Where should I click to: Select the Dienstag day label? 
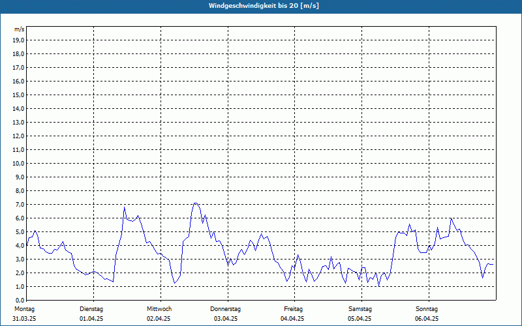tap(91, 309)
